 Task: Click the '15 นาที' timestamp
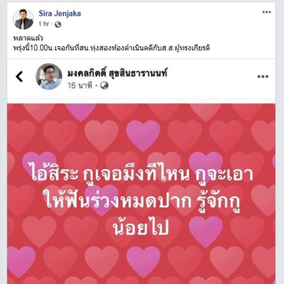point(80,86)
